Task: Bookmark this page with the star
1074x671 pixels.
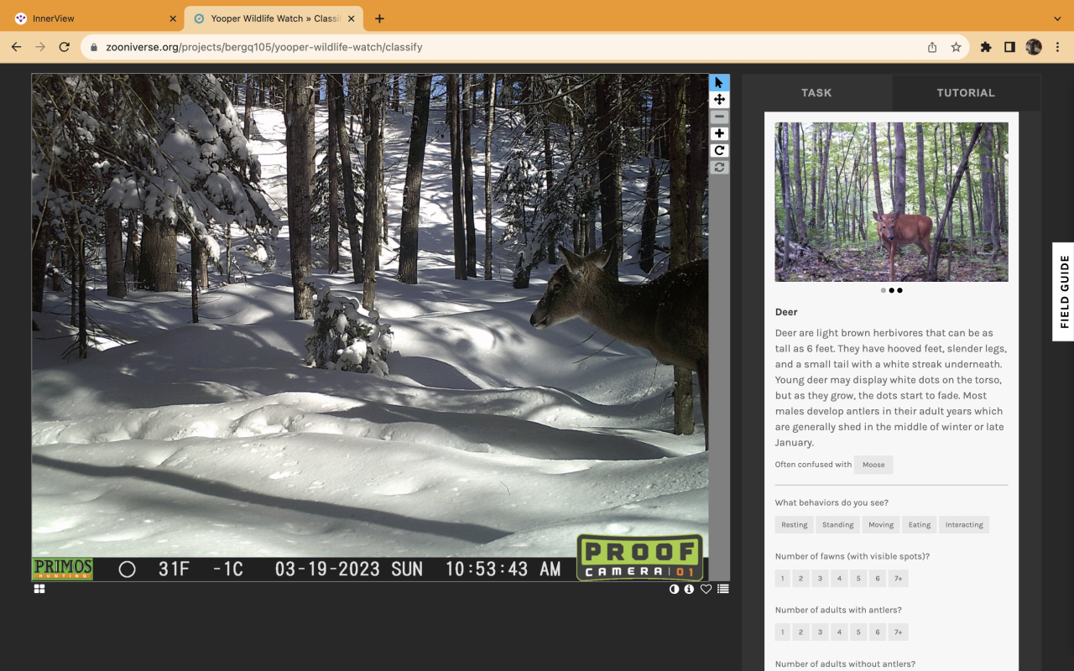Action: (956, 47)
